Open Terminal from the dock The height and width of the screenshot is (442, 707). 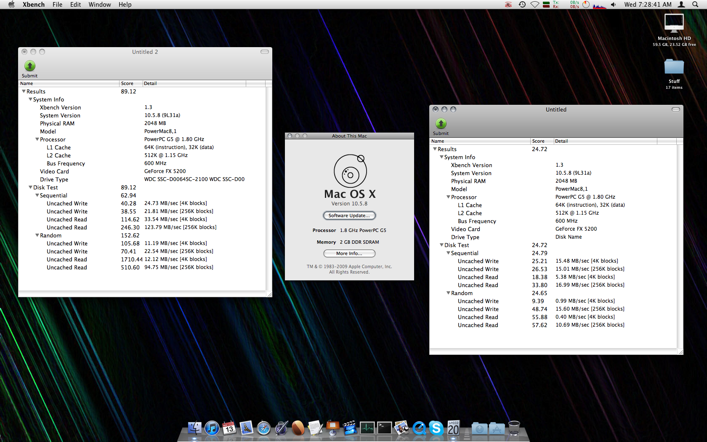384,428
